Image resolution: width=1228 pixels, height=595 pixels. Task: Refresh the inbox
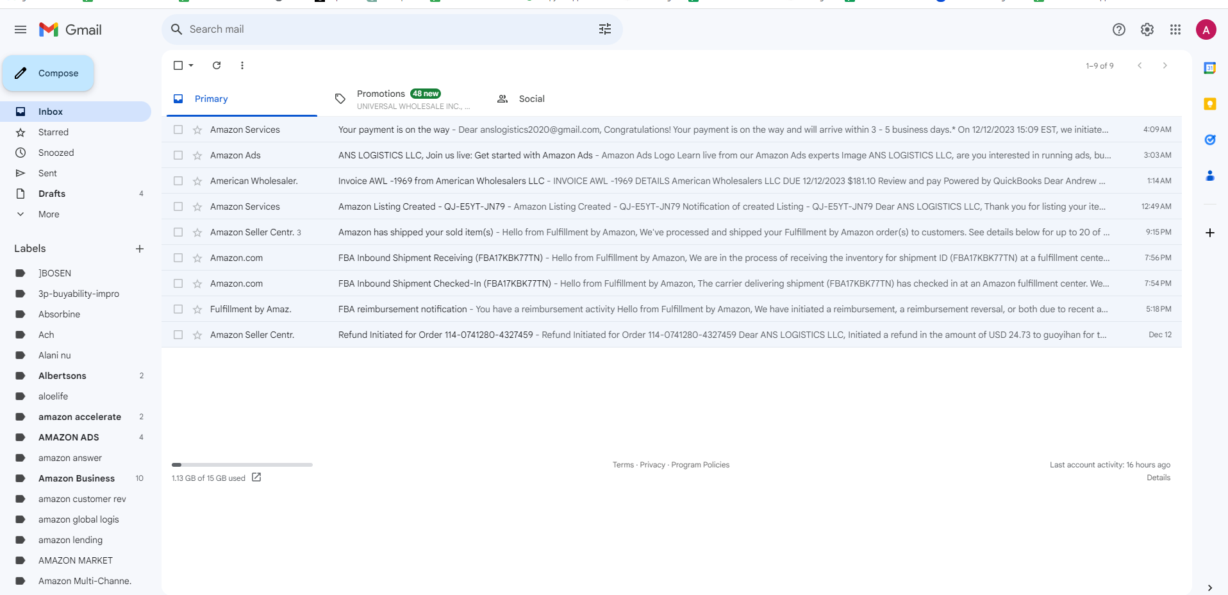click(217, 65)
